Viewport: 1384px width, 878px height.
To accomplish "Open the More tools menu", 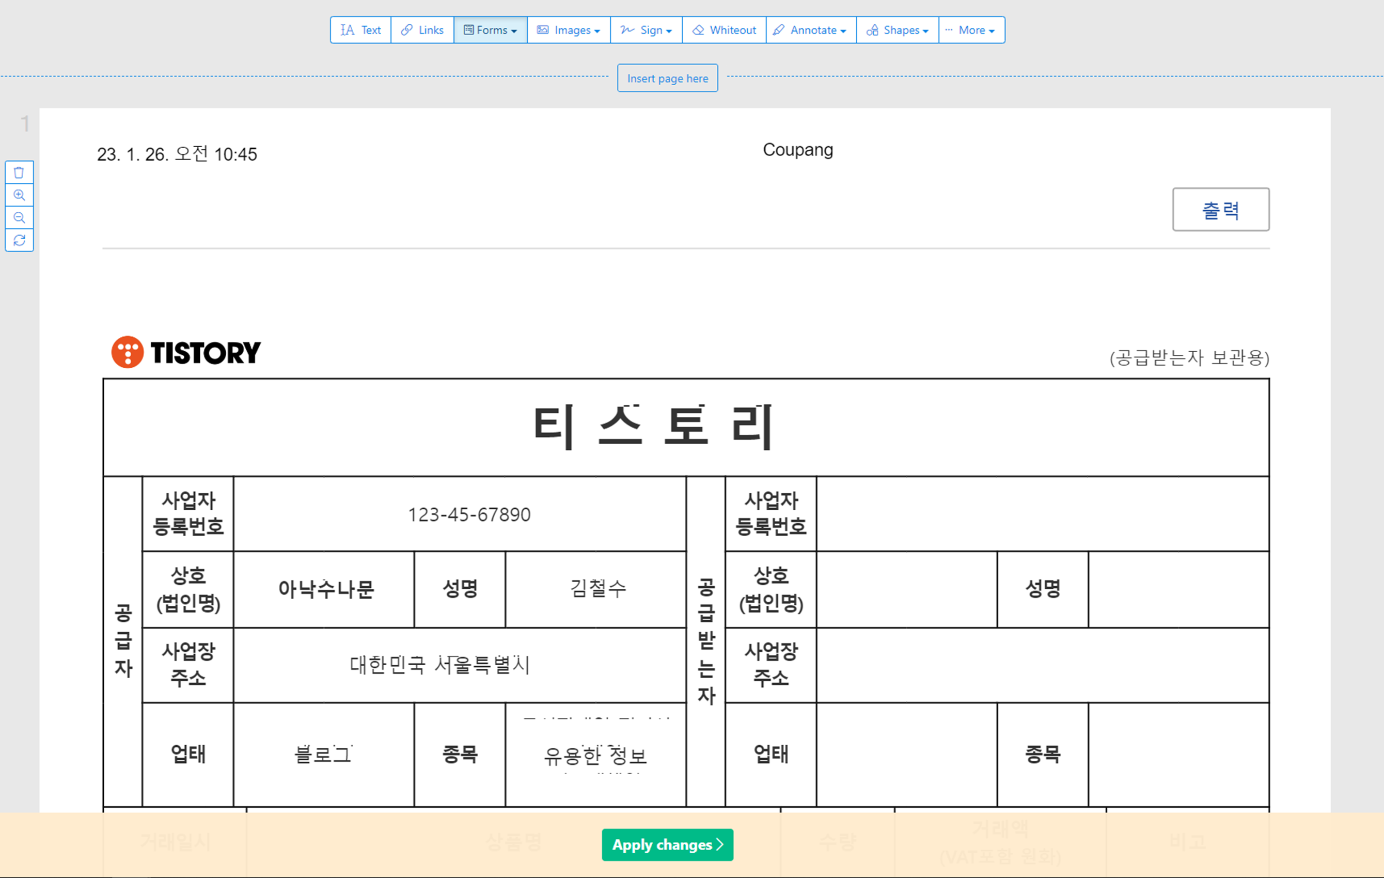I will tap(972, 30).
